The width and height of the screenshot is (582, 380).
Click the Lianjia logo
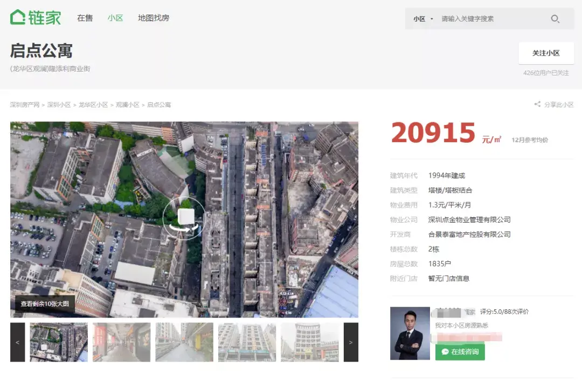(x=36, y=17)
